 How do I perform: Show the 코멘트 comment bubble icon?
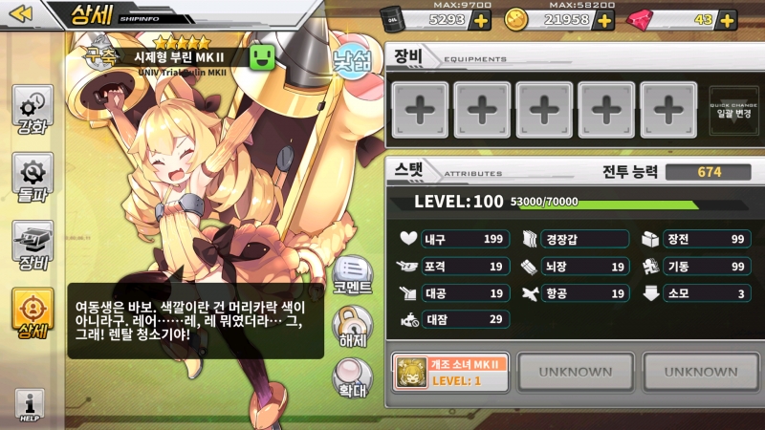(x=352, y=275)
